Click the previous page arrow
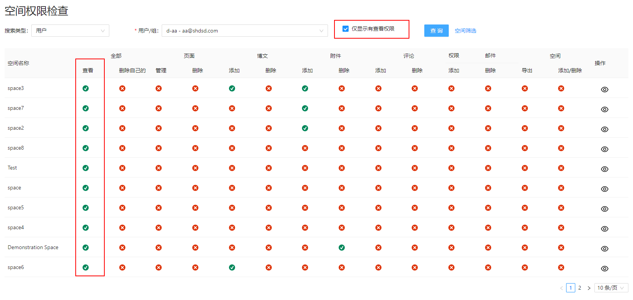The height and width of the screenshot is (300, 633). coord(561,288)
